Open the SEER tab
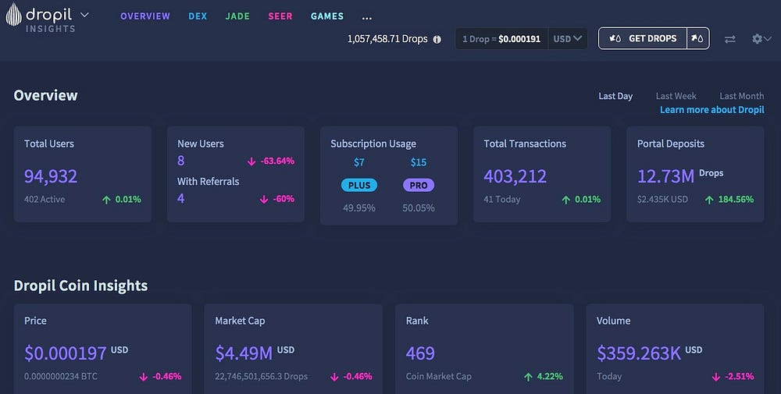This screenshot has width=781, height=394. 280,16
